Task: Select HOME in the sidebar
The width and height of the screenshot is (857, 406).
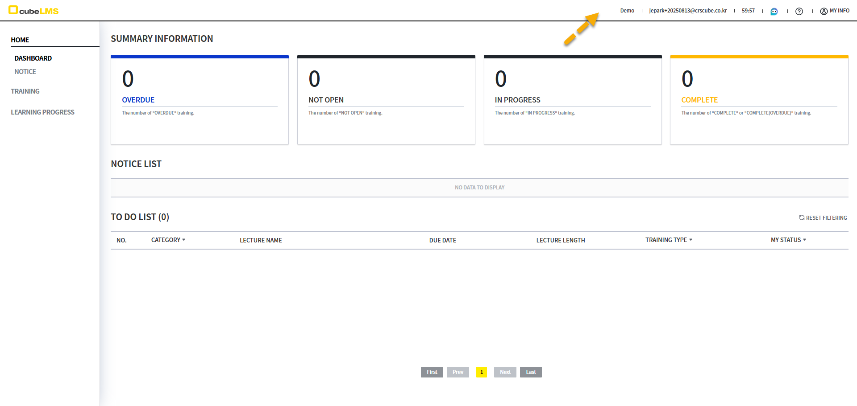Action: coord(20,40)
